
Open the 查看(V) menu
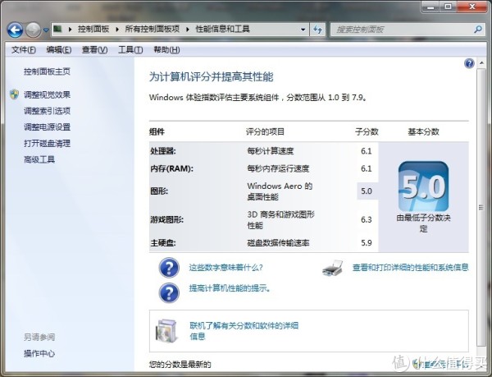94,49
